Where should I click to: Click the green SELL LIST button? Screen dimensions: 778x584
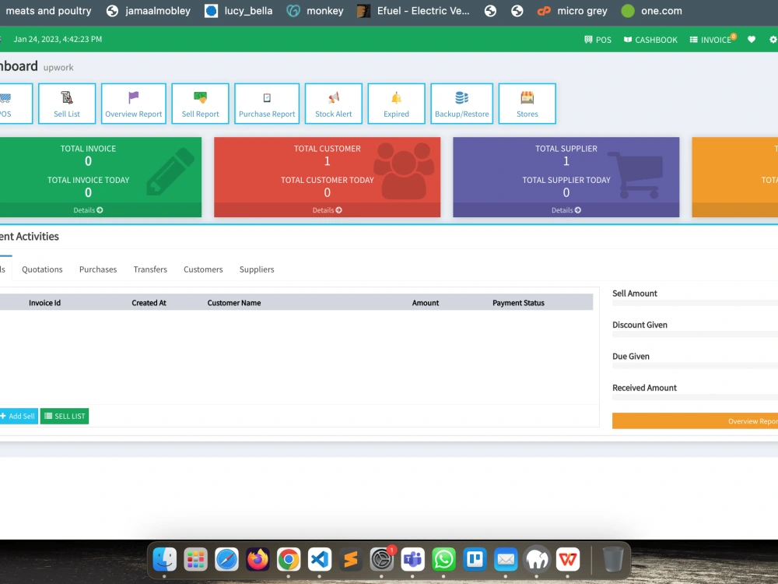tap(65, 416)
